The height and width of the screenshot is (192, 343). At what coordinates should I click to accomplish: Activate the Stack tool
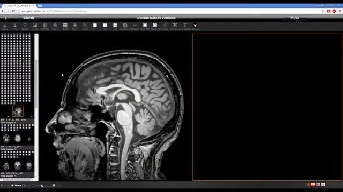click(x=65, y=26)
